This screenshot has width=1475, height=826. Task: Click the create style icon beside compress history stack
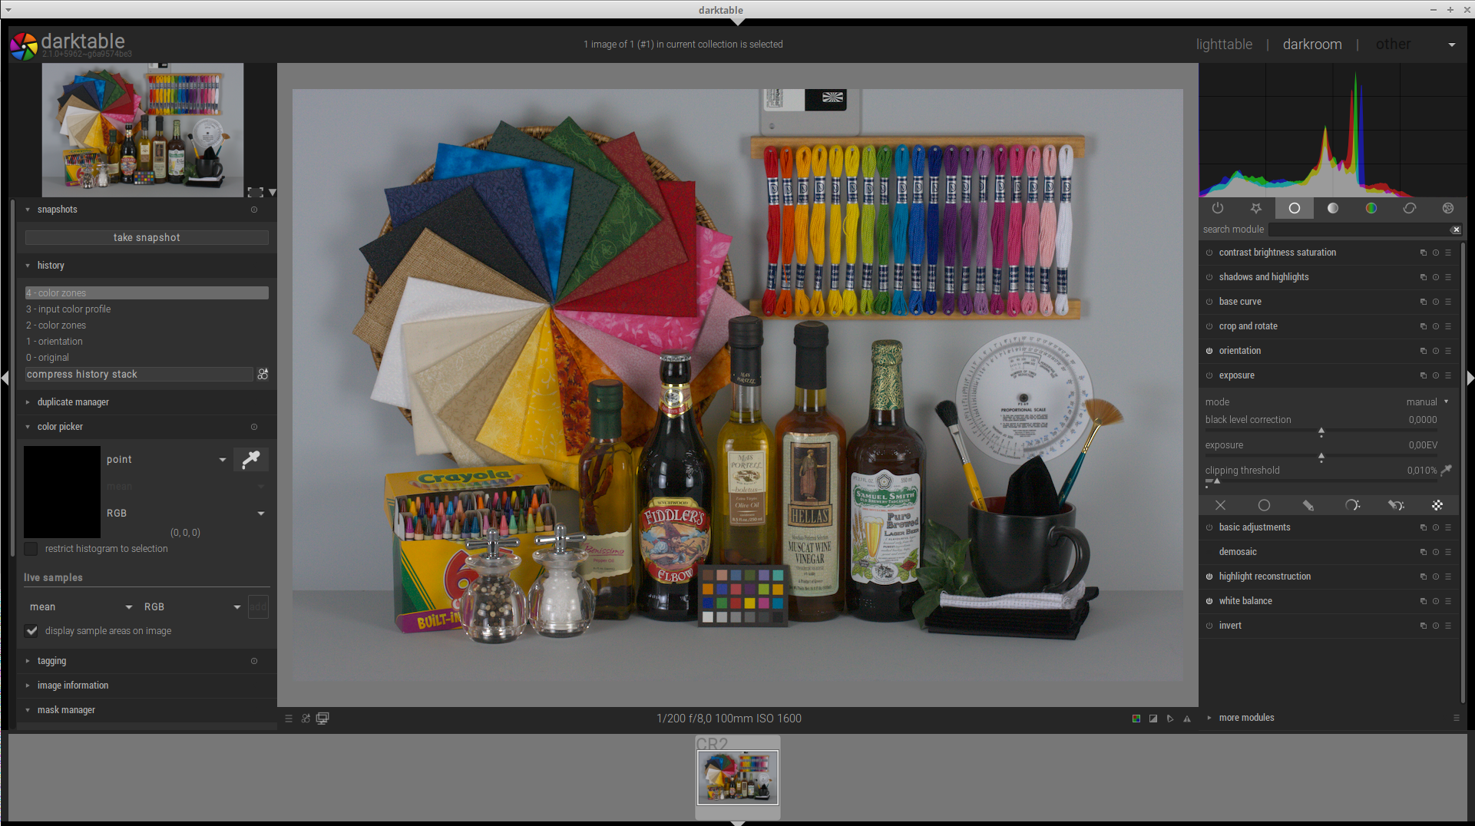click(x=263, y=374)
